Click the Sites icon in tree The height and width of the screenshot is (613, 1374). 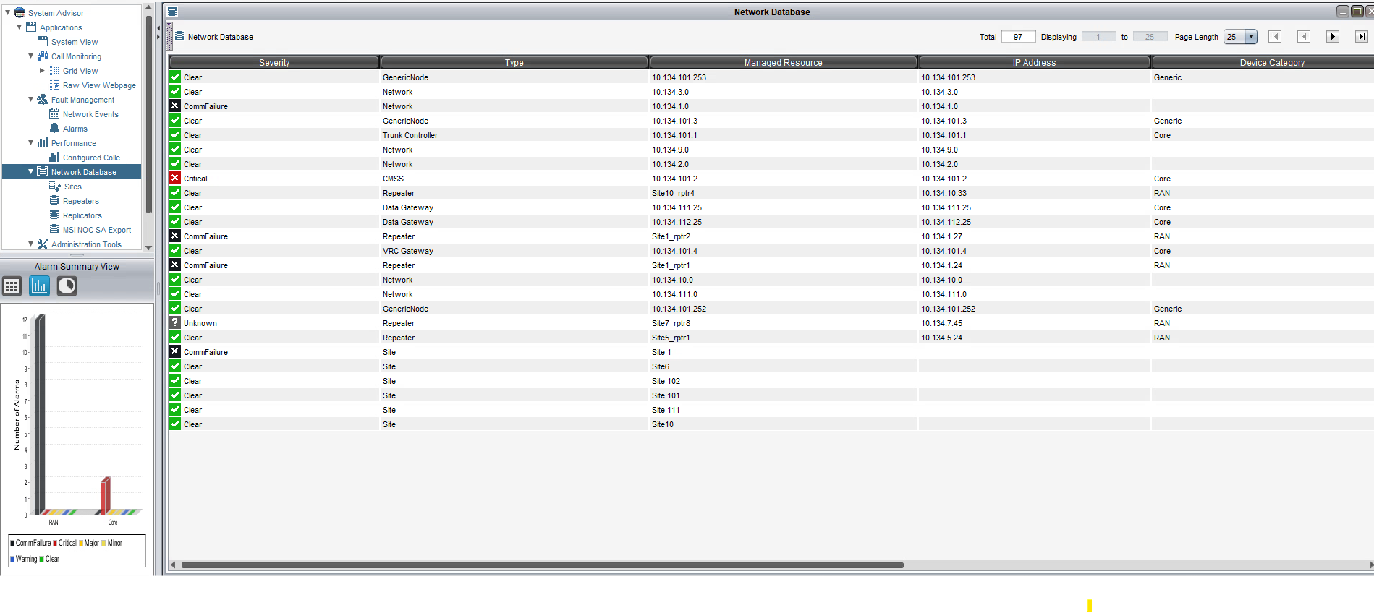(x=55, y=187)
